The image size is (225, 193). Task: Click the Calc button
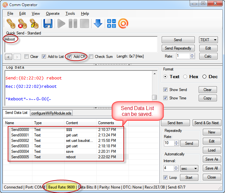click(208, 56)
